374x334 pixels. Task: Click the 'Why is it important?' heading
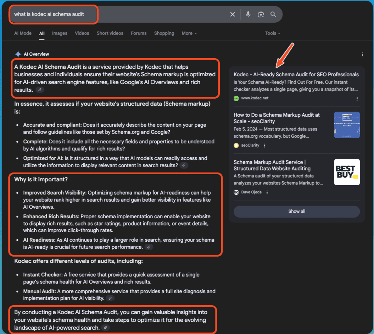point(41,180)
